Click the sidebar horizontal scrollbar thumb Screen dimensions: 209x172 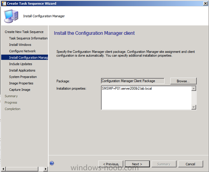(x=22, y=169)
